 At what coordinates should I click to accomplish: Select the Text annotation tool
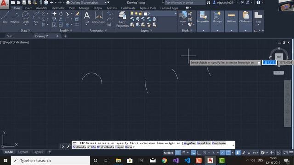point(86,17)
